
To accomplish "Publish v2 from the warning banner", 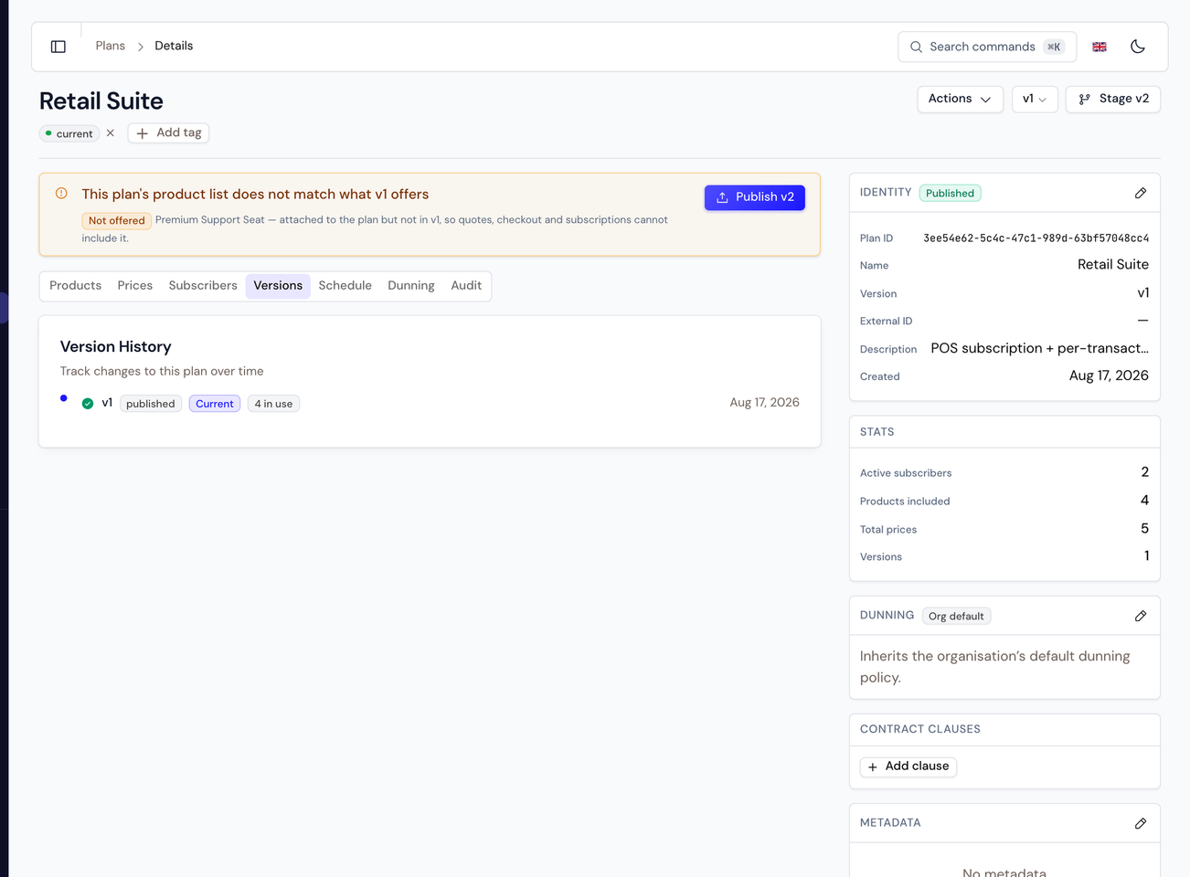I will tap(755, 197).
